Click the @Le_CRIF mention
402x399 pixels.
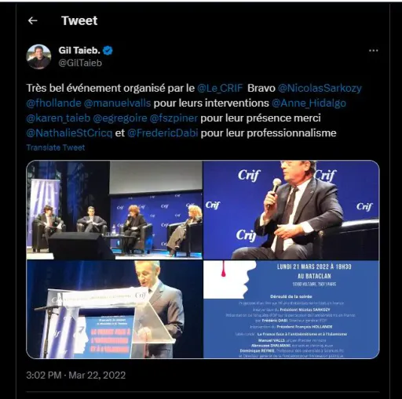pos(220,88)
